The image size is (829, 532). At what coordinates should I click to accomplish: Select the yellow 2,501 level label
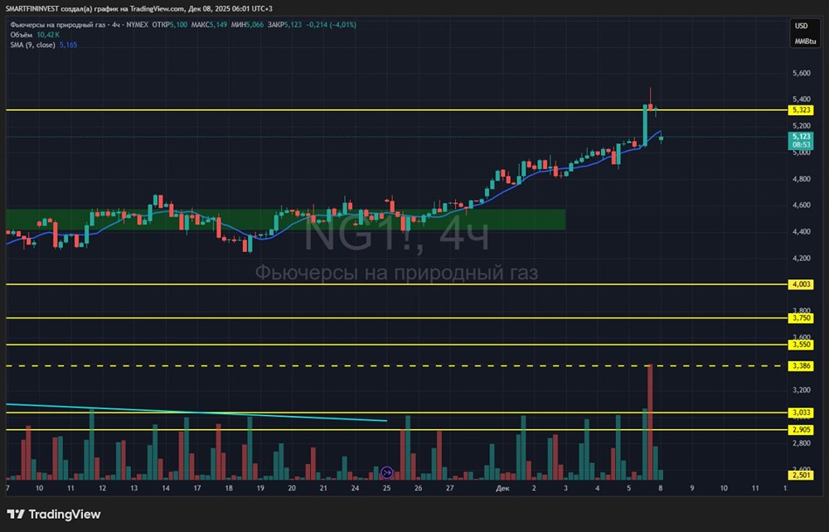802,475
